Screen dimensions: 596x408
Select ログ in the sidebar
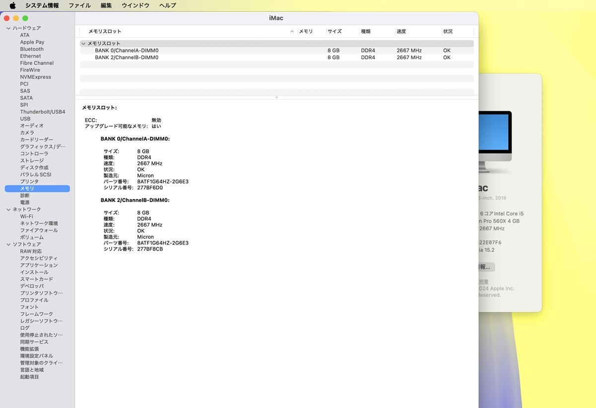pos(25,328)
